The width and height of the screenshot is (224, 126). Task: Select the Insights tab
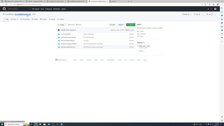pyautogui.click(x=61, y=19)
